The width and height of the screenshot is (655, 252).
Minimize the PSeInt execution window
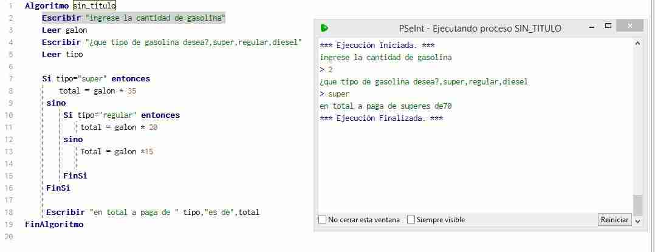pos(592,27)
